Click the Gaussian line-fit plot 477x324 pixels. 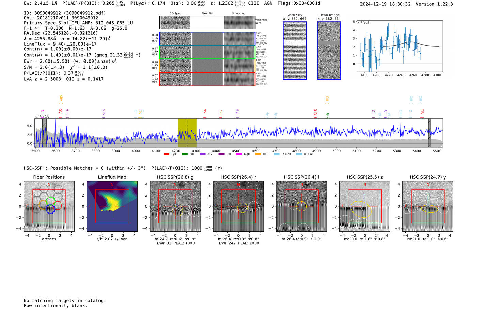399,46
